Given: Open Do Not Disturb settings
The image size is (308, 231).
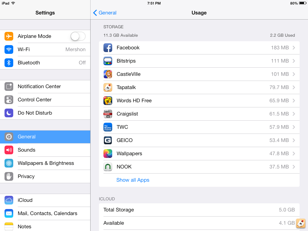Looking at the screenshot, I should click(x=45, y=113).
